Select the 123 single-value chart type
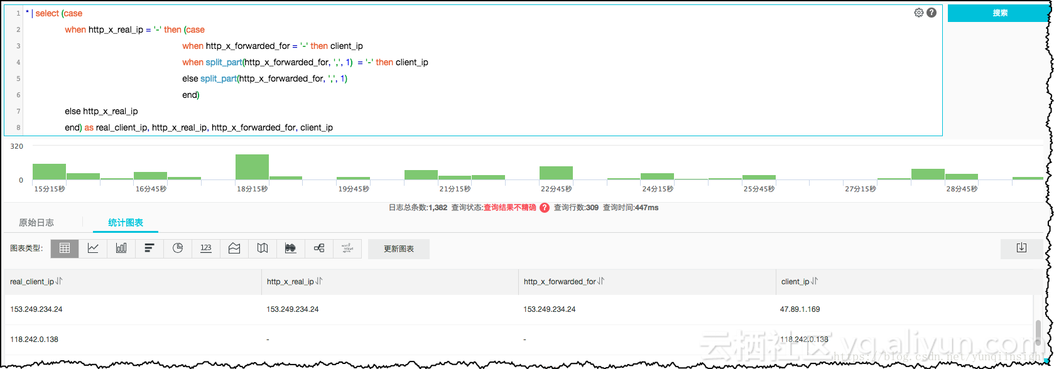Screen dimensions: 1054x369 tap(206, 249)
